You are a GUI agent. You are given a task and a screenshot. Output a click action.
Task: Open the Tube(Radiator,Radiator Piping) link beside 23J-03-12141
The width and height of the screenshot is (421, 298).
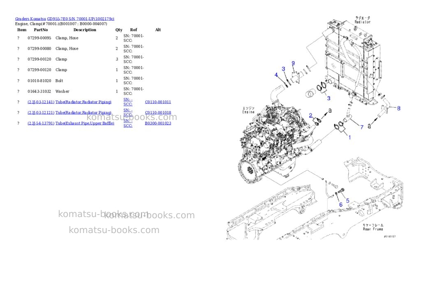83,102
